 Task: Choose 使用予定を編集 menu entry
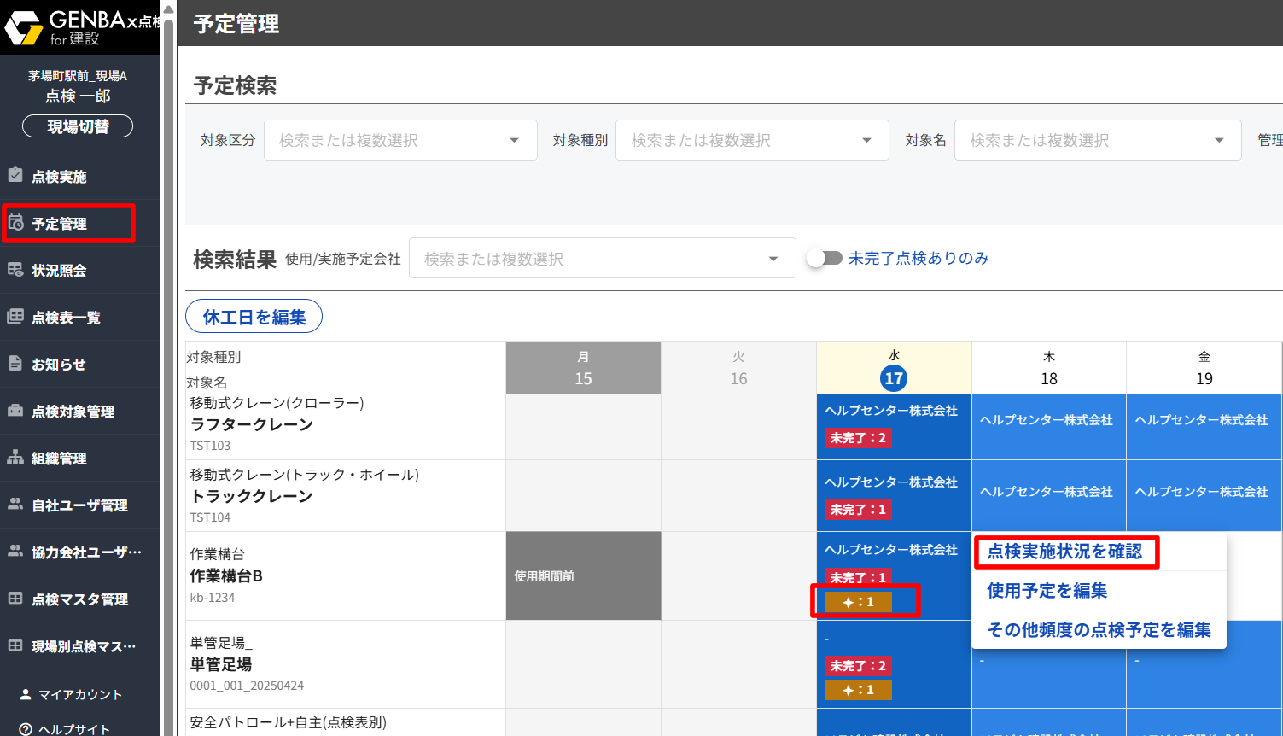coord(1047,591)
